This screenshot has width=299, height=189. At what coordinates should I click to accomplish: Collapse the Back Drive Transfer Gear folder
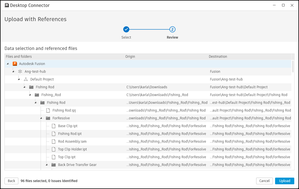coord(47,165)
